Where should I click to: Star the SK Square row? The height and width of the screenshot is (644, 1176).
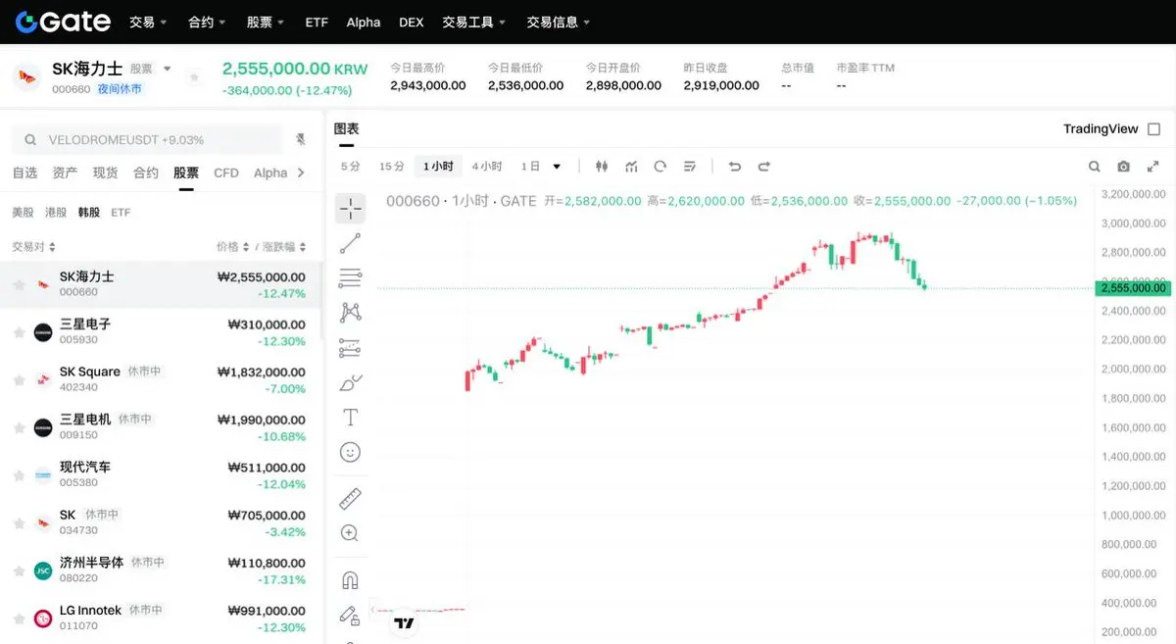click(19, 380)
